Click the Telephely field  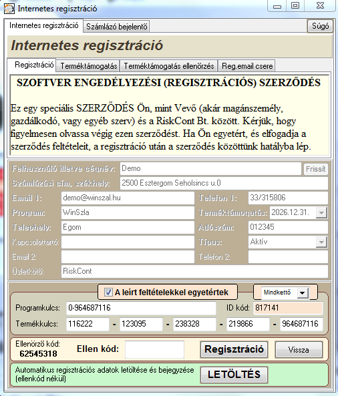pos(128,227)
